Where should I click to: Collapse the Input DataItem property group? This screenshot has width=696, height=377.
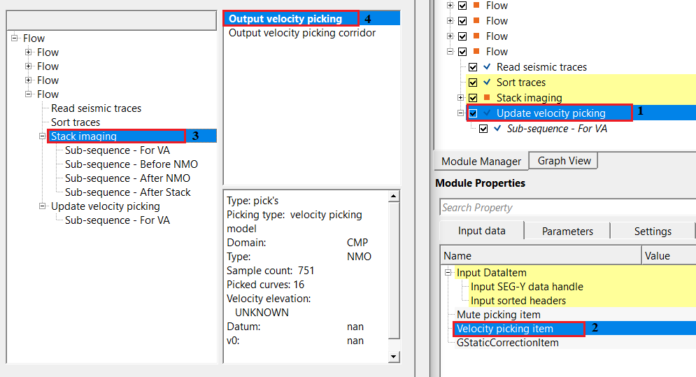coord(448,273)
